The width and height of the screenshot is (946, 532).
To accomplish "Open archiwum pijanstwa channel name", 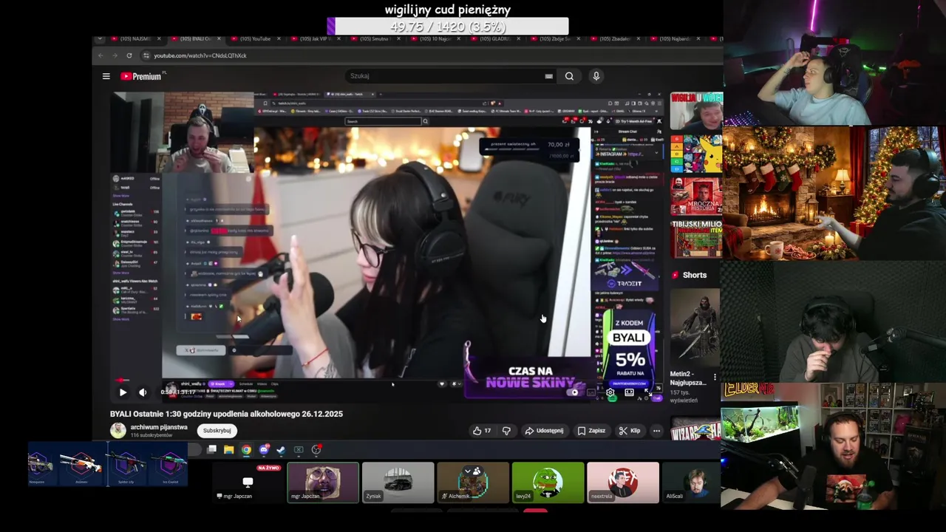I will point(159,427).
